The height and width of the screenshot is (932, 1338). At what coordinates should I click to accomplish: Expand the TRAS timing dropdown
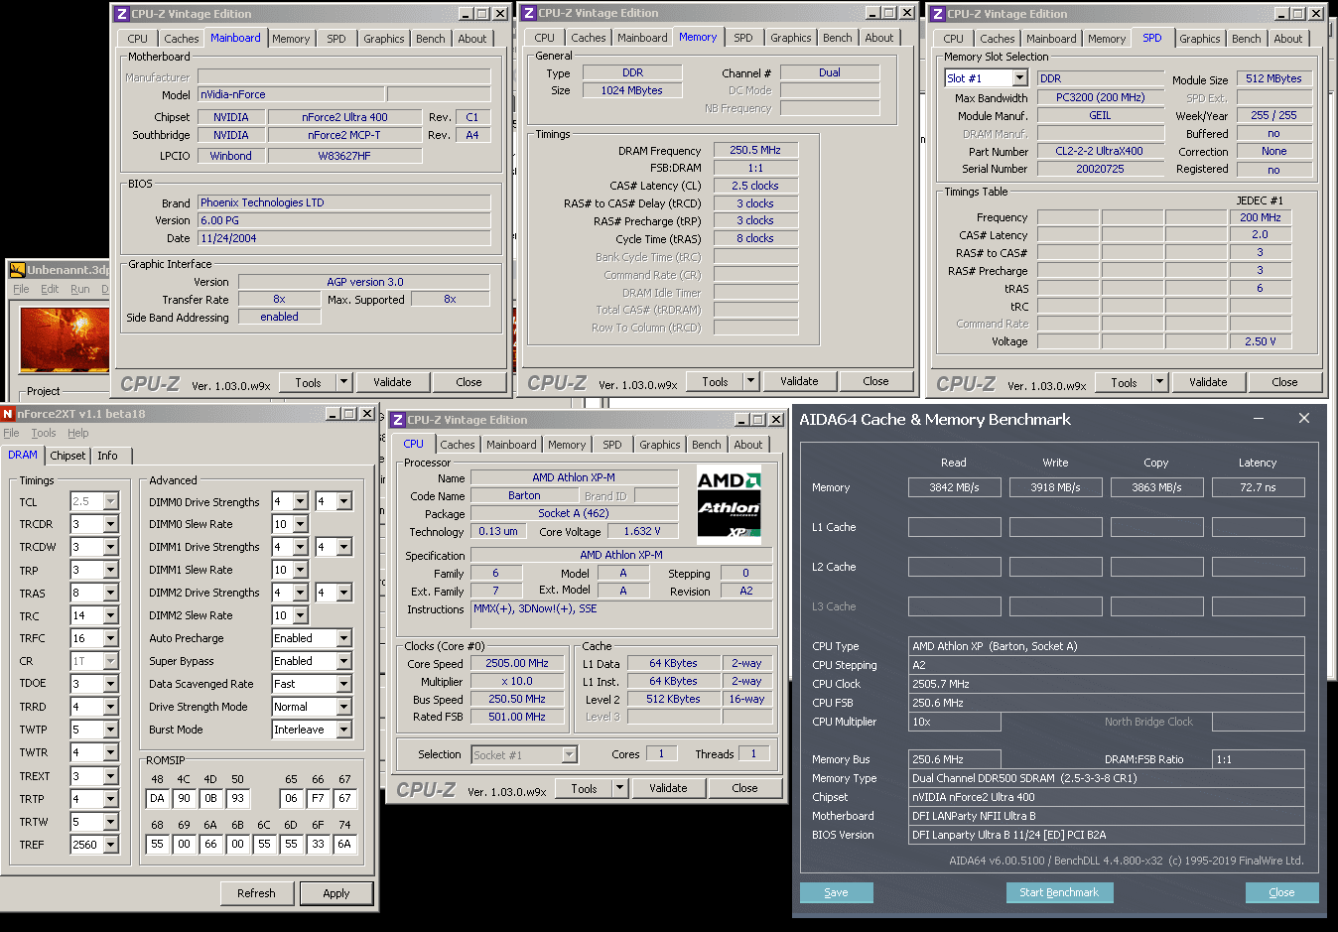pyautogui.click(x=110, y=593)
